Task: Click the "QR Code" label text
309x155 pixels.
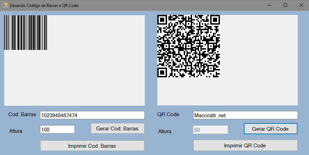Action: [x=168, y=114]
